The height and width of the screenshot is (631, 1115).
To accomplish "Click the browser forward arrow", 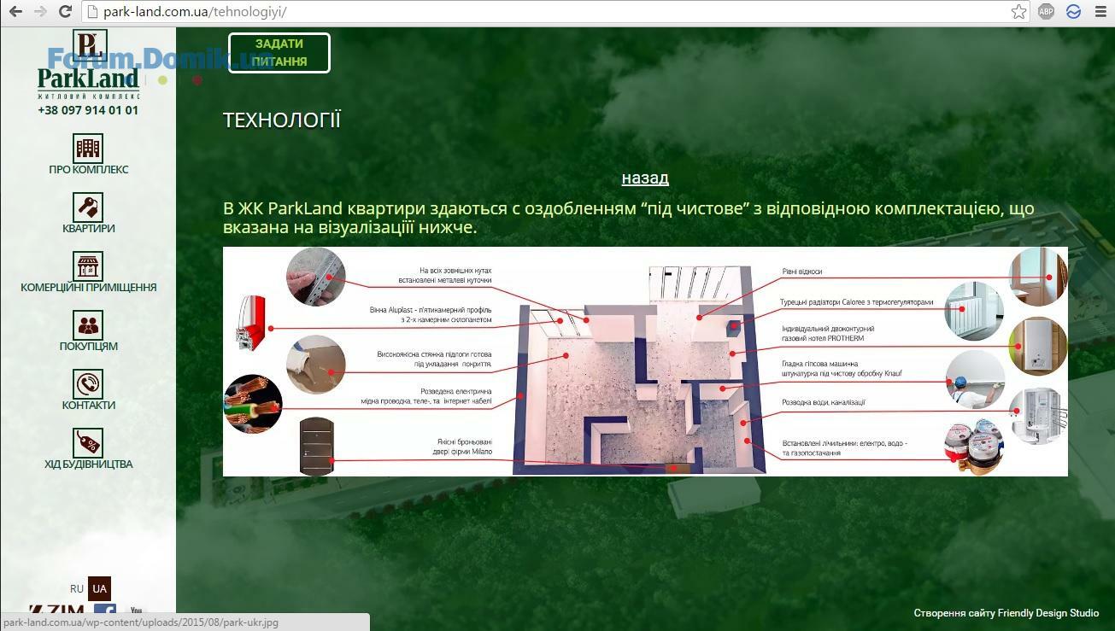I will (x=40, y=11).
